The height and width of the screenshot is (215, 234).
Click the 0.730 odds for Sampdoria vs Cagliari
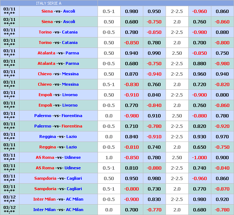coord(154,189)
